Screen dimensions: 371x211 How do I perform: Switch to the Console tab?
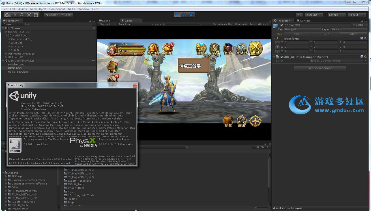(304, 21)
